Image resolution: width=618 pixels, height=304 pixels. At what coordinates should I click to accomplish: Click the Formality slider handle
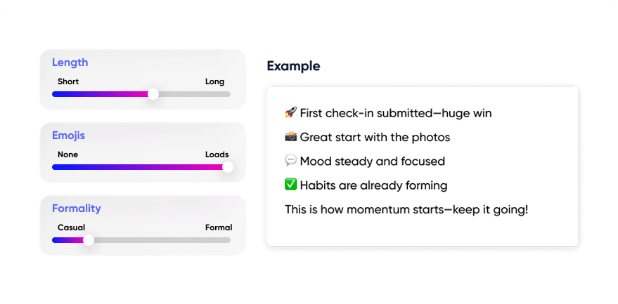click(x=88, y=240)
